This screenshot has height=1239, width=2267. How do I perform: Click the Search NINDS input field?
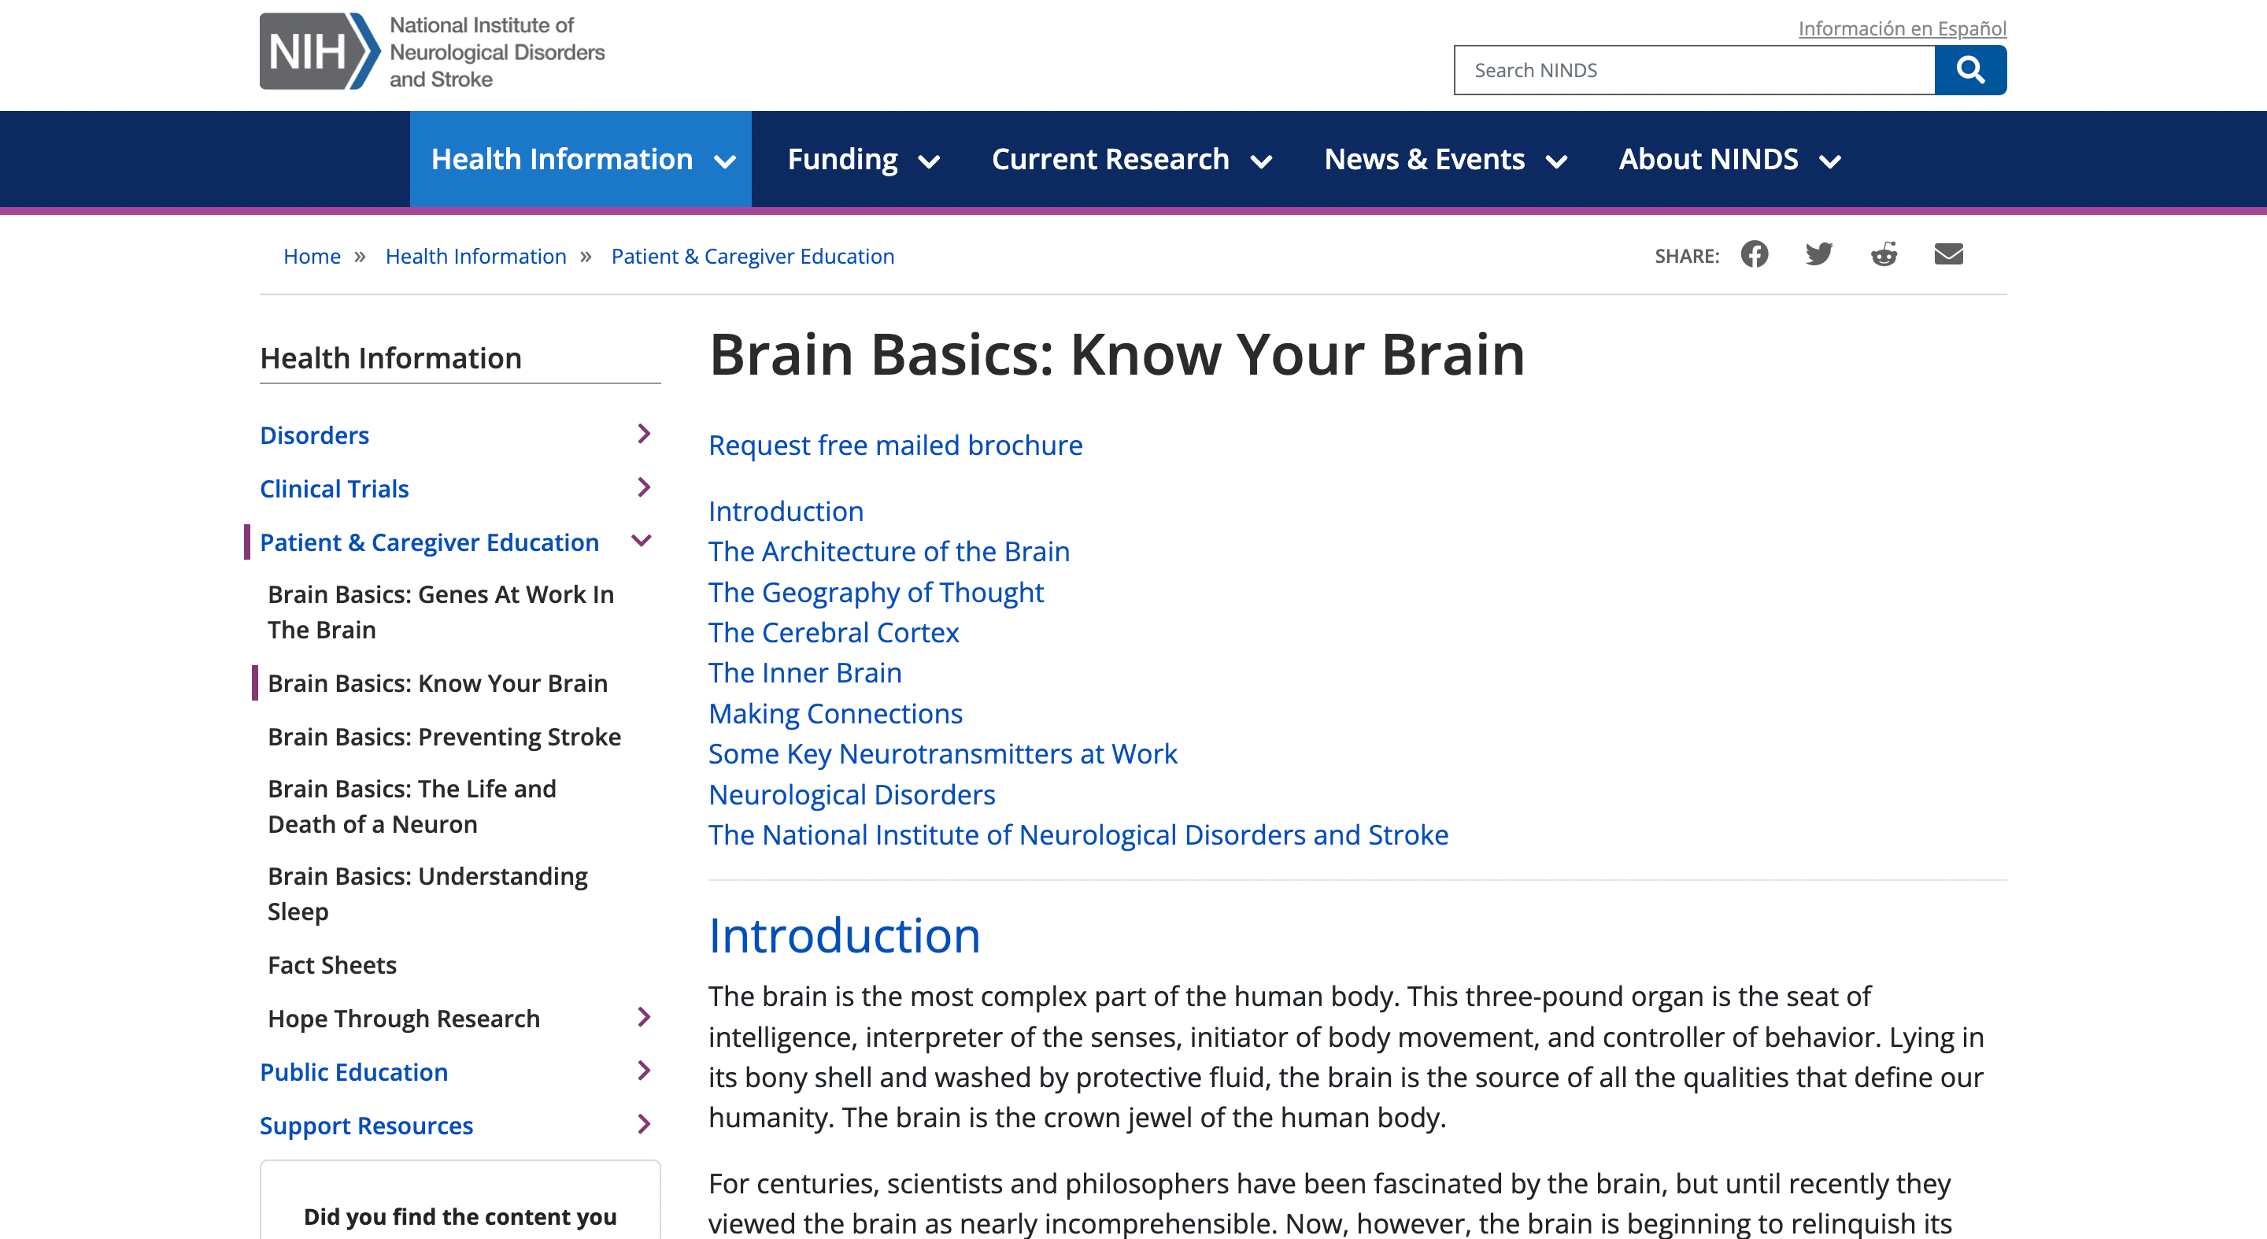point(1694,70)
